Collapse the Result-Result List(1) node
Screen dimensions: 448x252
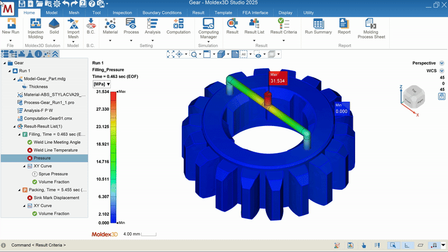click(x=15, y=127)
